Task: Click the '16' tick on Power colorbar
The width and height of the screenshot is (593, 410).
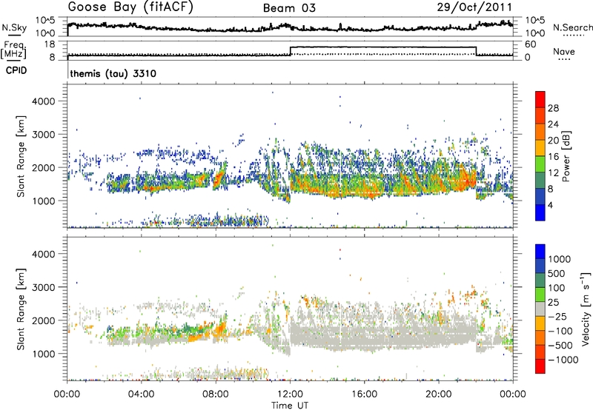Action: (553, 157)
